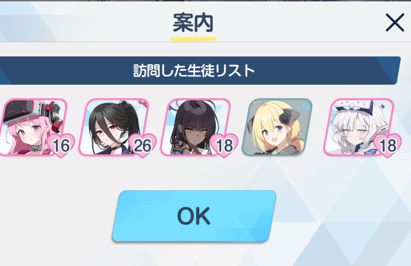
Task: Click the OK button
Action: [194, 216]
